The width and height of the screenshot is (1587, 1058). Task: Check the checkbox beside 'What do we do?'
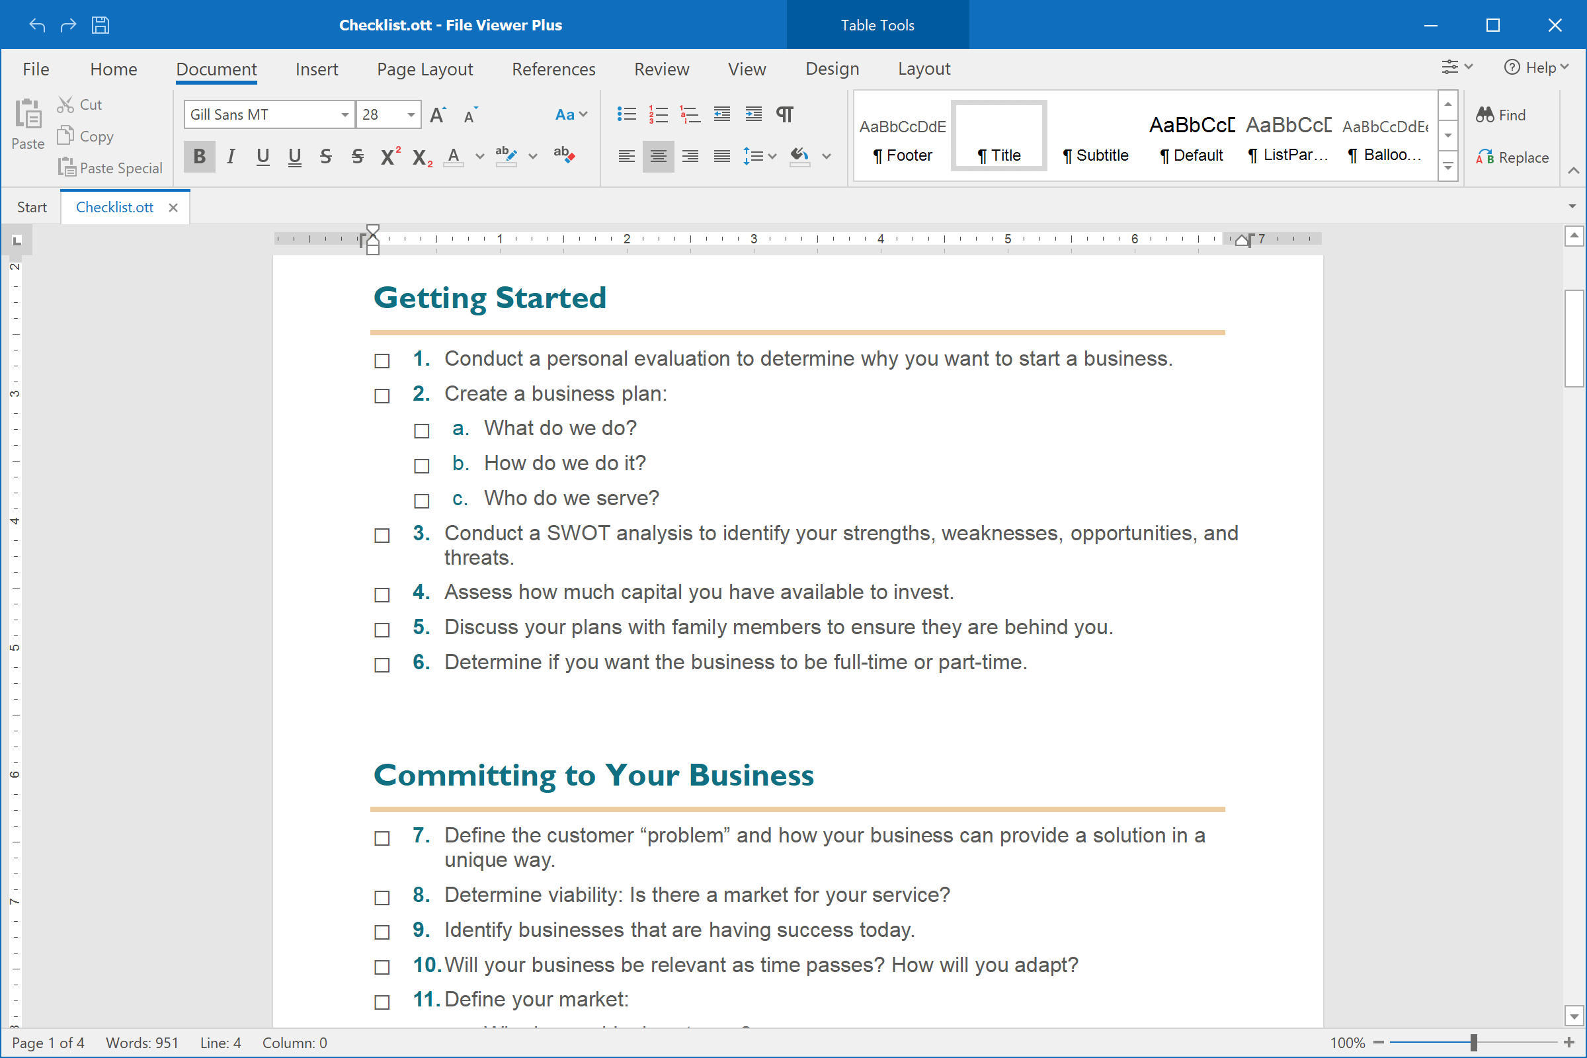[x=421, y=430]
